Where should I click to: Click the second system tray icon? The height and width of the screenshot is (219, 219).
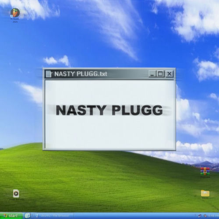point(205,215)
